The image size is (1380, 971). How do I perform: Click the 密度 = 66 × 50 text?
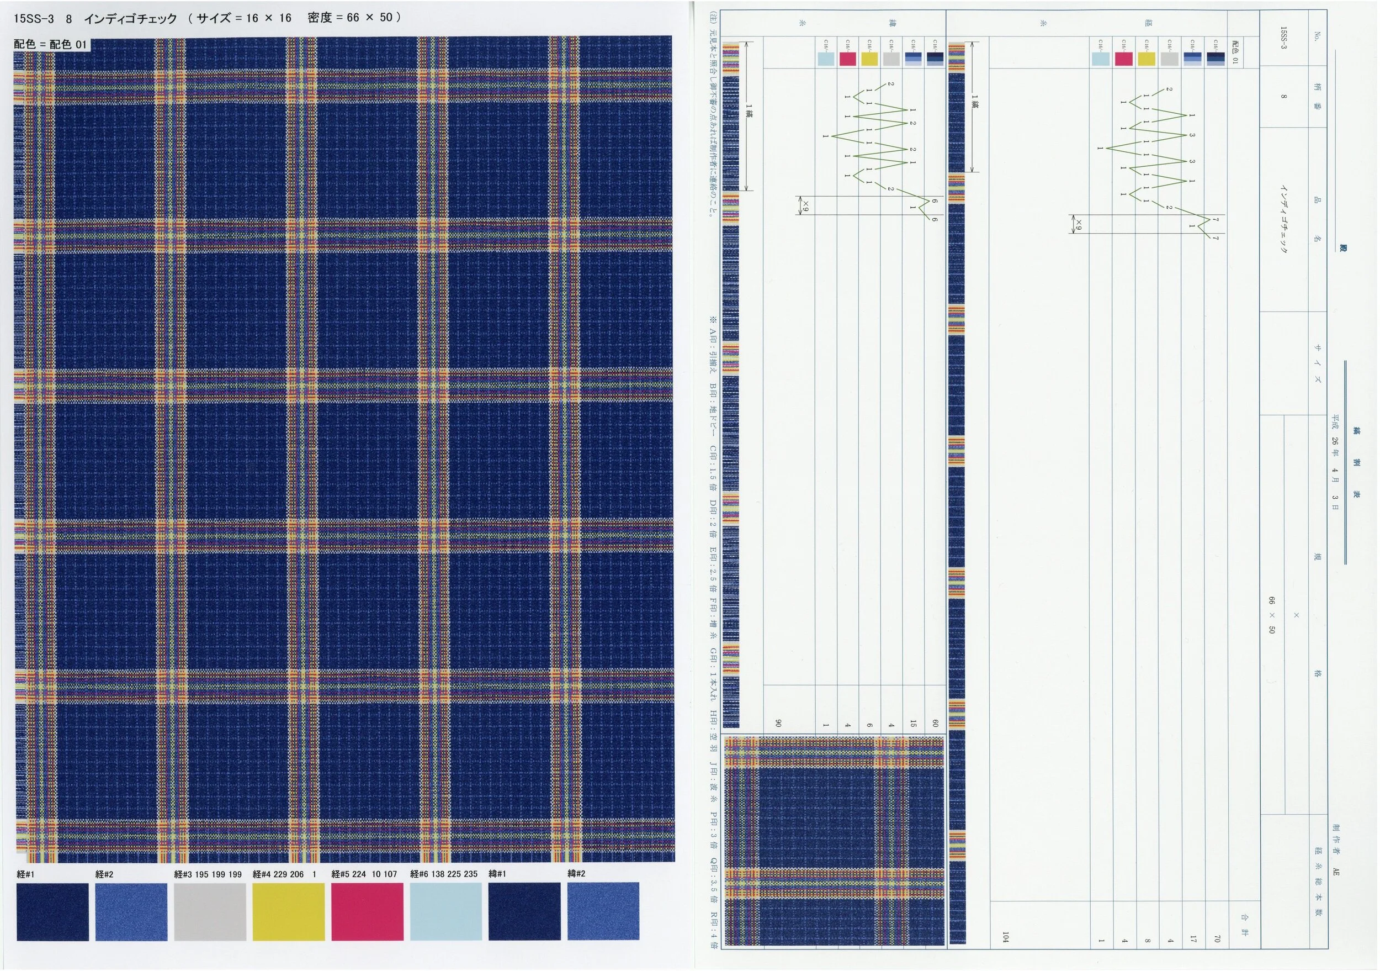[351, 18]
